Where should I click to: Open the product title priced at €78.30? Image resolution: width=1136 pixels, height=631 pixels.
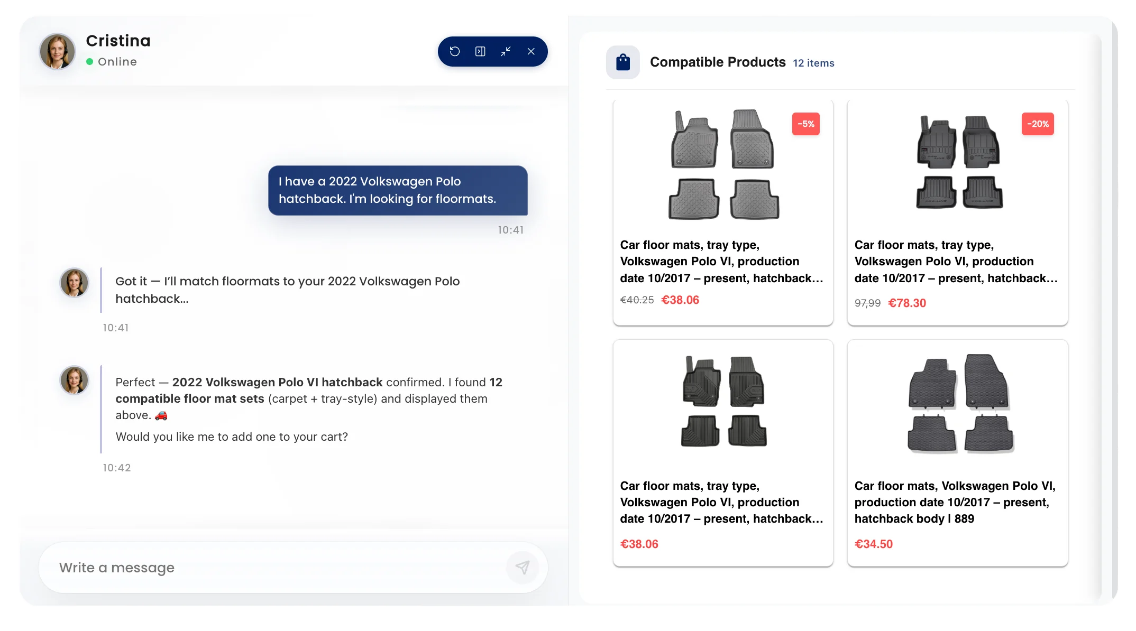click(956, 262)
